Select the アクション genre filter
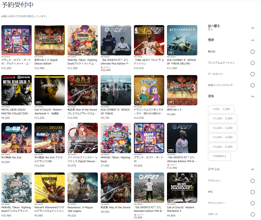The image size is (261, 220). tap(253, 181)
